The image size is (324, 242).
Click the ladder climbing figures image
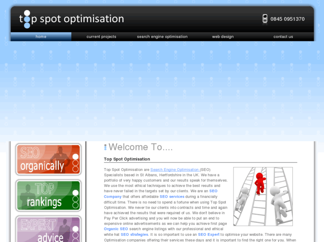[263, 196]
